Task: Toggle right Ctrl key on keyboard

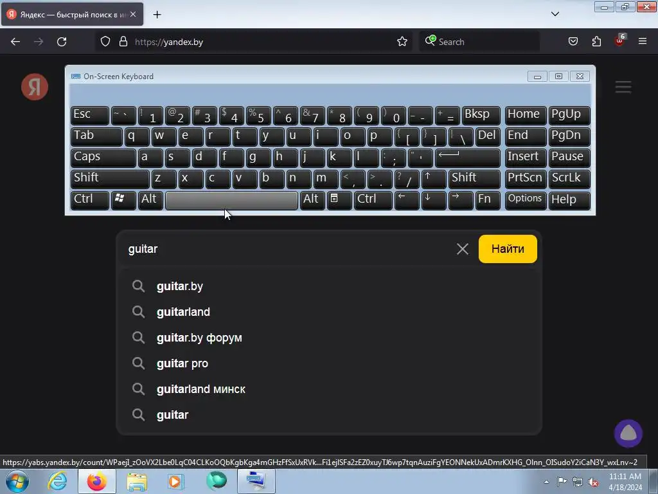Action: coord(373,201)
